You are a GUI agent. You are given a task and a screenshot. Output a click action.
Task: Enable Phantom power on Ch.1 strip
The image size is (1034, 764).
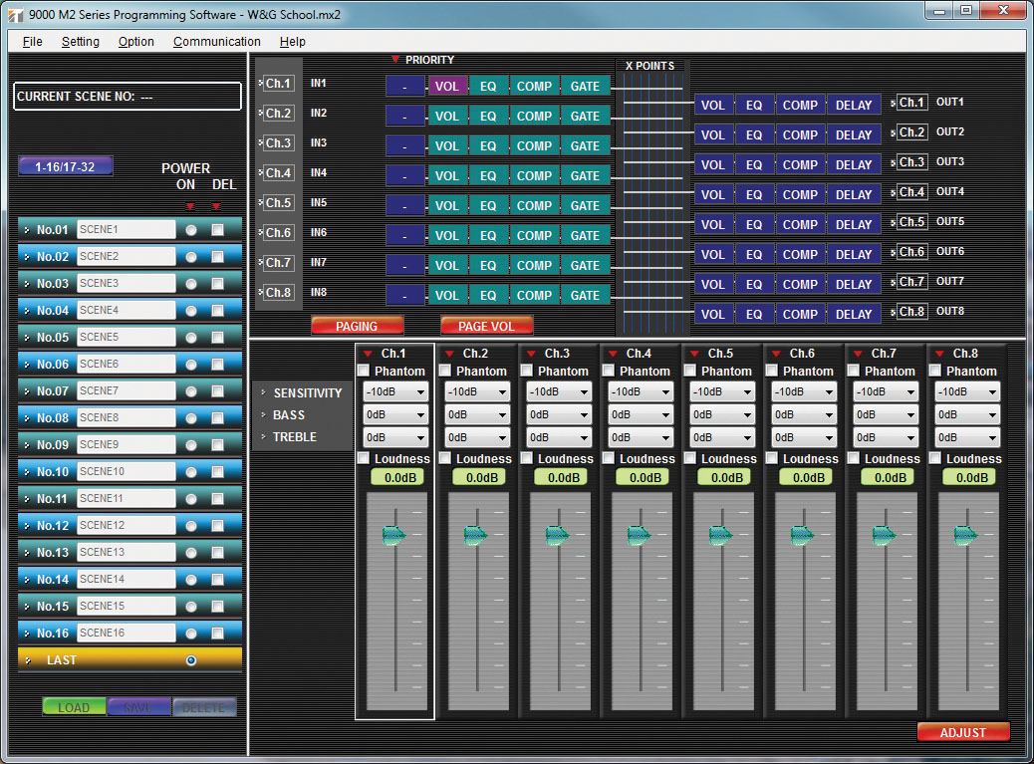(364, 371)
